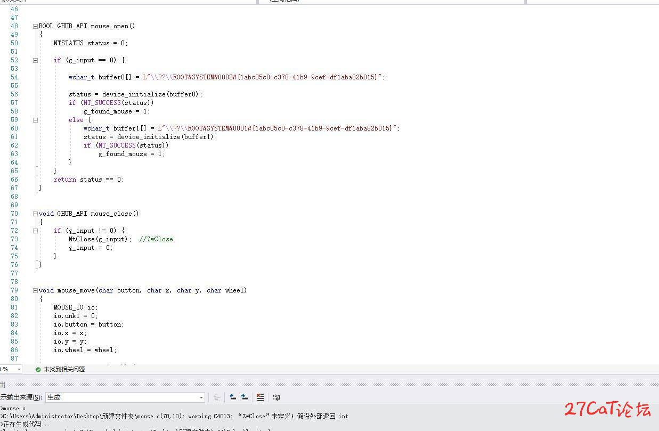Click g_found_mouse = 1 on line 58
The height and width of the screenshot is (431, 659).
tap(117, 111)
